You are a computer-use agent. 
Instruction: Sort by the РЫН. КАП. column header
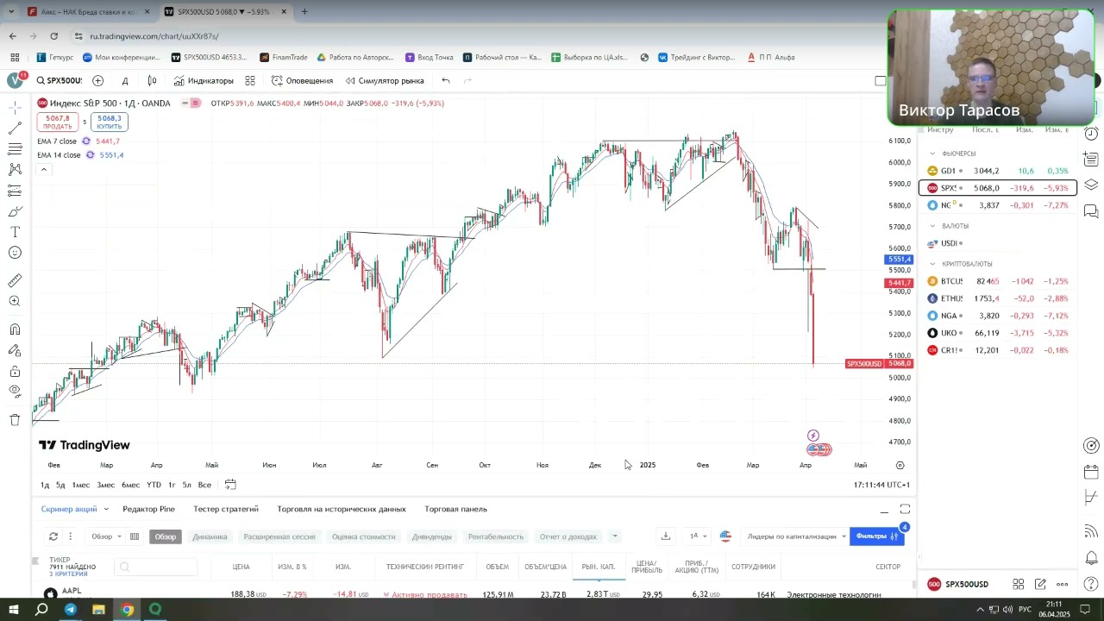coord(598,567)
